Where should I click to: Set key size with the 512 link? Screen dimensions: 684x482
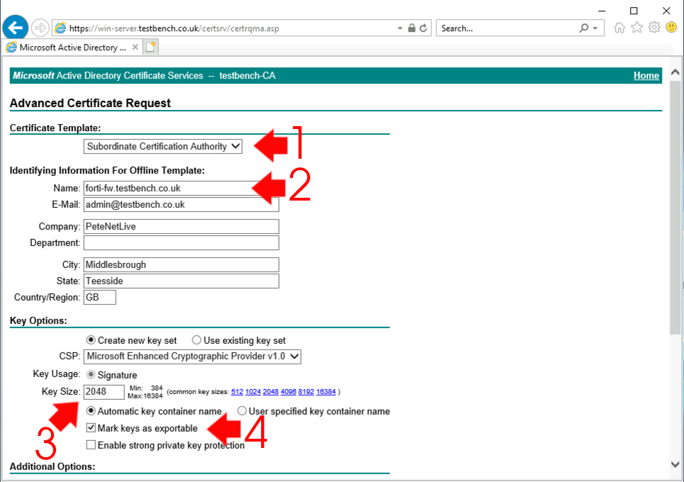[x=237, y=392]
